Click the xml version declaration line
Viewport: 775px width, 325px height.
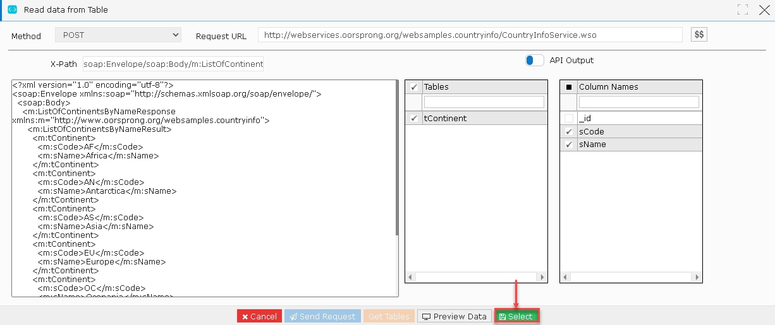[x=93, y=85]
